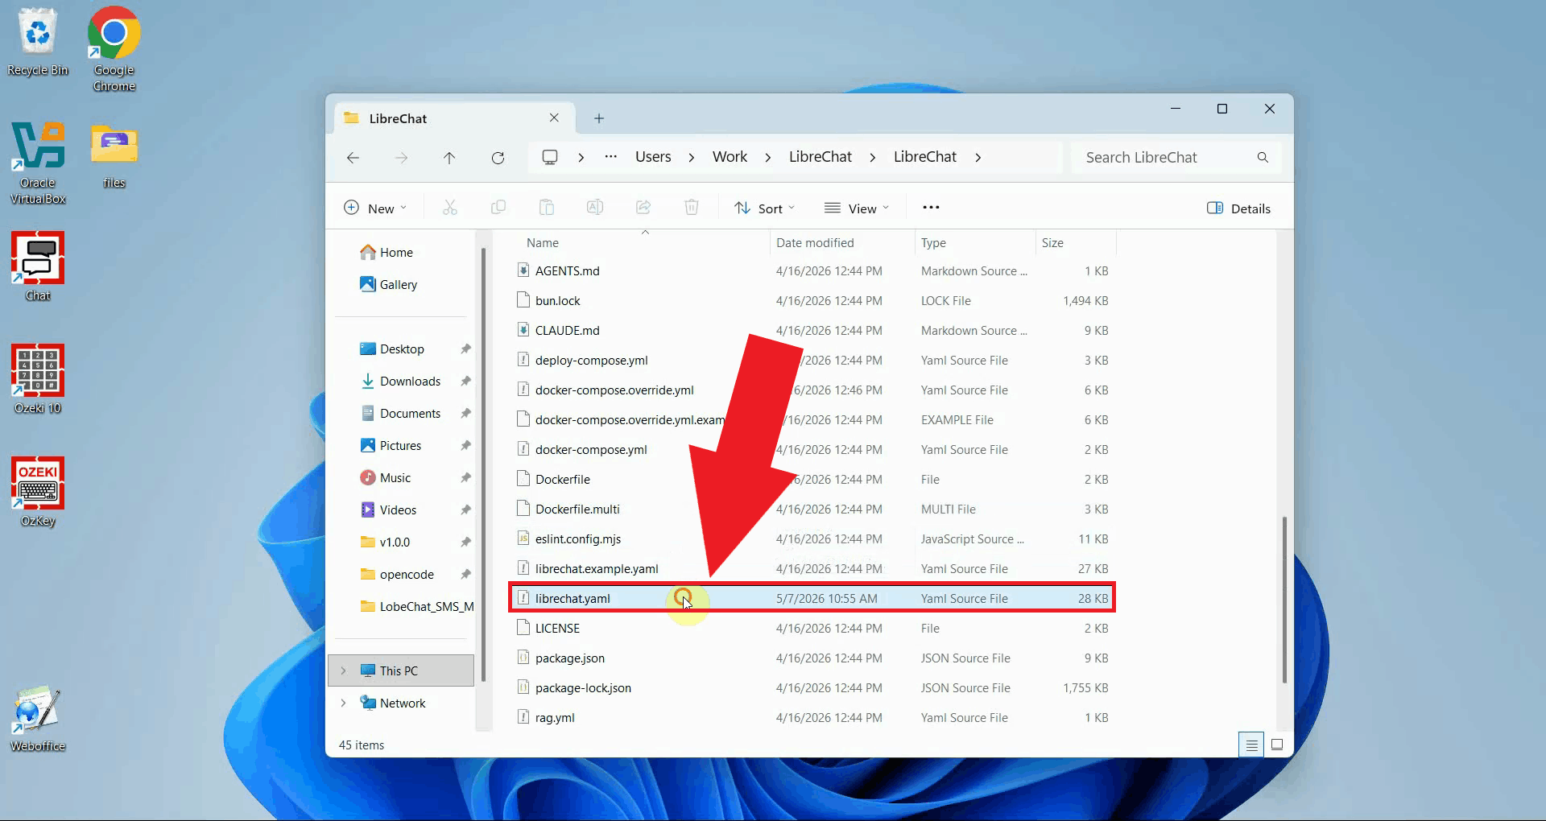This screenshot has height=821, width=1546.
Task: Toggle the Details pane
Action: tap(1238, 208)
